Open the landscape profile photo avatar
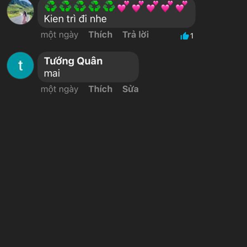 point(20,12)
